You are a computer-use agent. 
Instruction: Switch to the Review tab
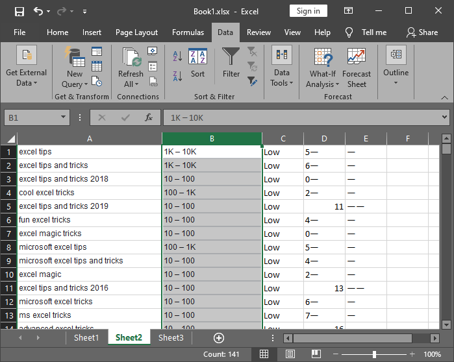[259, 32]
